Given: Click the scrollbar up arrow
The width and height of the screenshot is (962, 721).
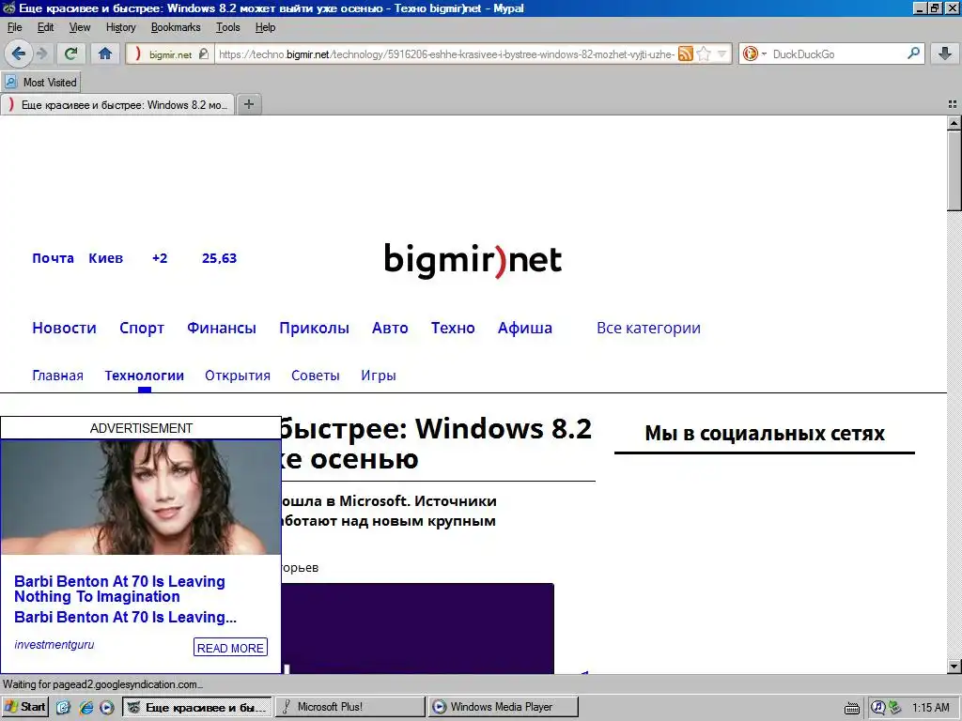Looking at the screenshot, I should pos(954,123).
